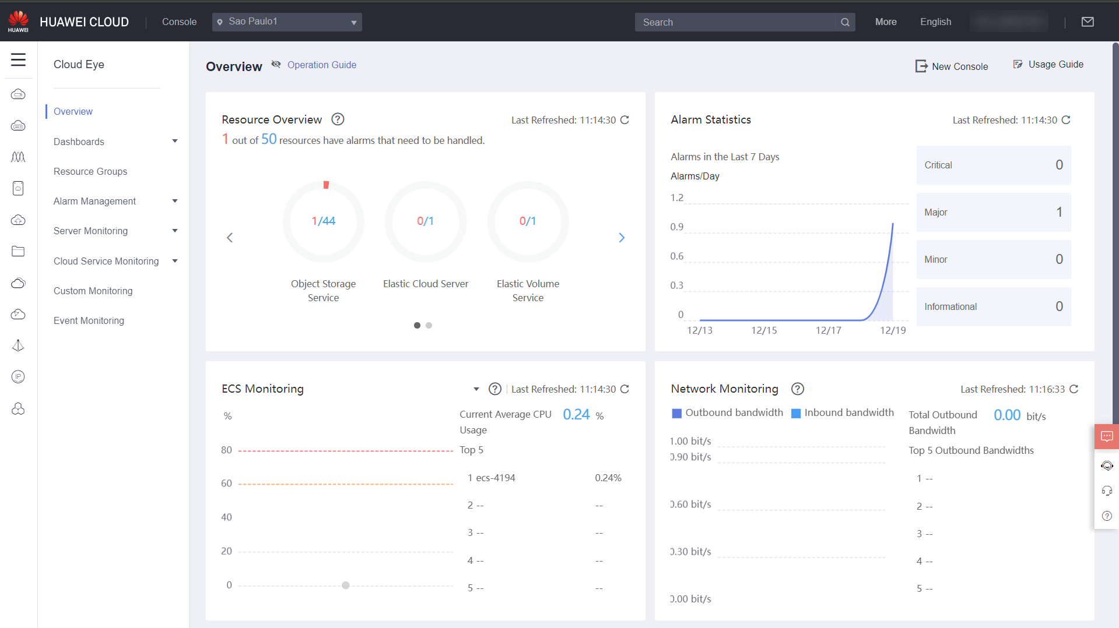
Task: Open Resource Groups in sidebar
Action: coord(90,171)
